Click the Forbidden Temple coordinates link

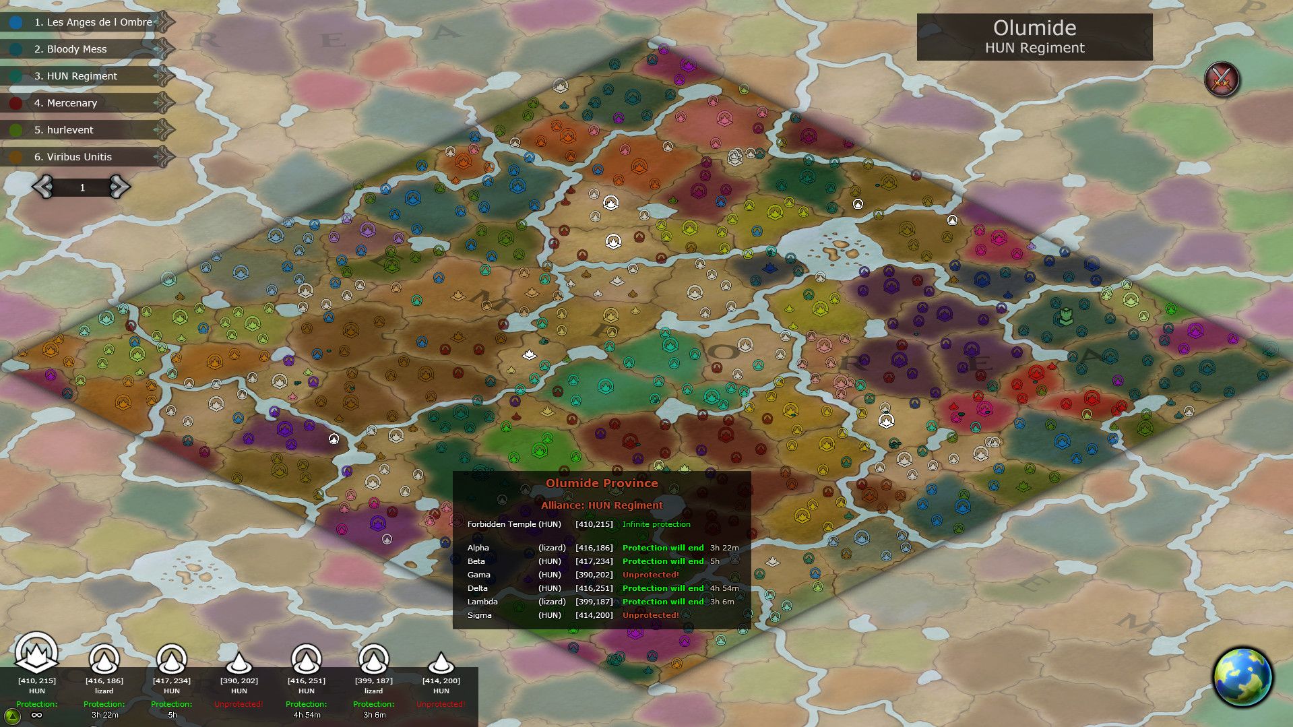pos(594,524)
